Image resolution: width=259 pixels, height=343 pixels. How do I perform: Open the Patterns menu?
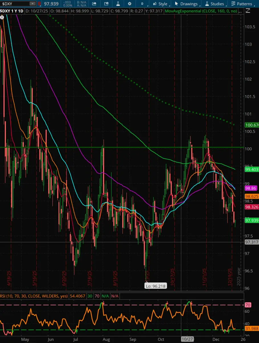click(242, 4)
